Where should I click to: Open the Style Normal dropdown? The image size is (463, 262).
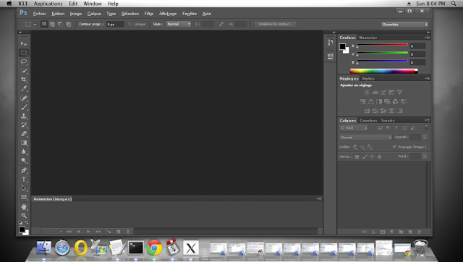[x=179, y=24]
